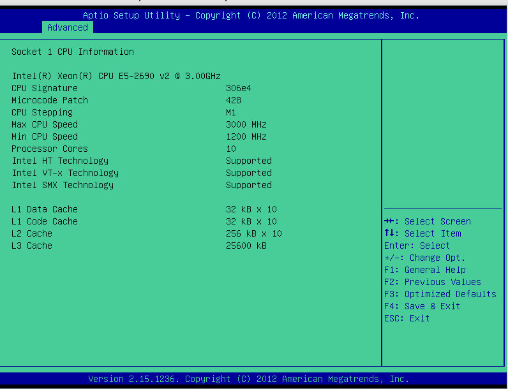Click the L2 Cache label
Image resolution: width=508 pixels, height=389 pixels.
pyautogui.click(x=32, y=233)
